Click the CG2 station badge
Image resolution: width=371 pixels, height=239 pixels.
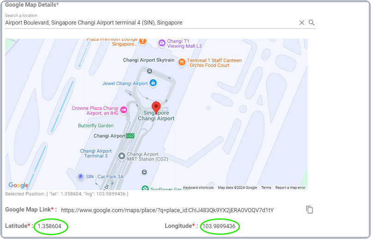click(x=130, y=136)
